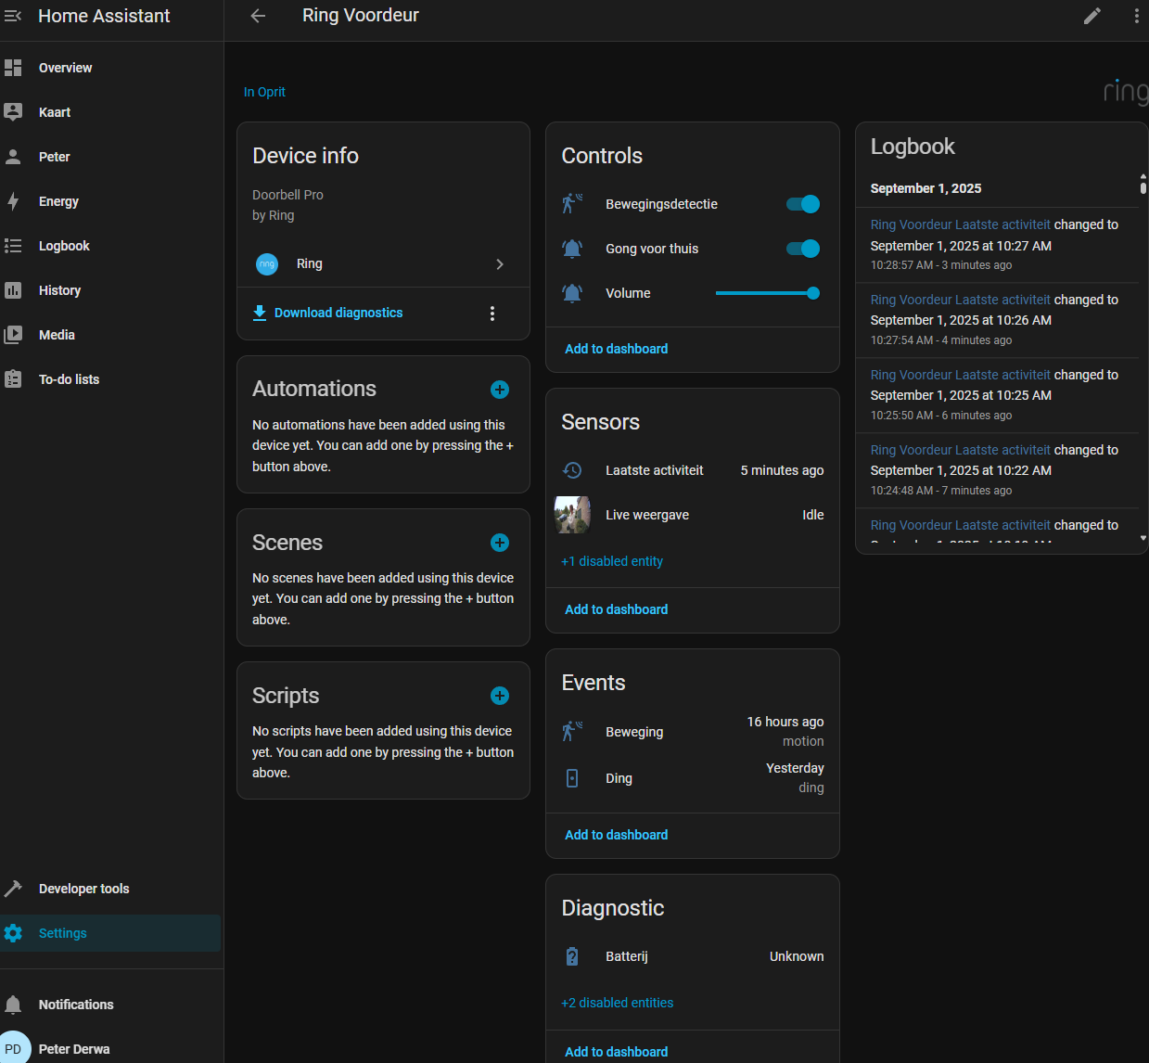Click the pencil edit icon in header
Image resolution: width=1149 pixels, height=1063 pixels.
pos(1092,16)
